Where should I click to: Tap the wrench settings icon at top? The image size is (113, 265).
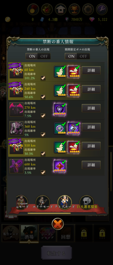[102, 9]
